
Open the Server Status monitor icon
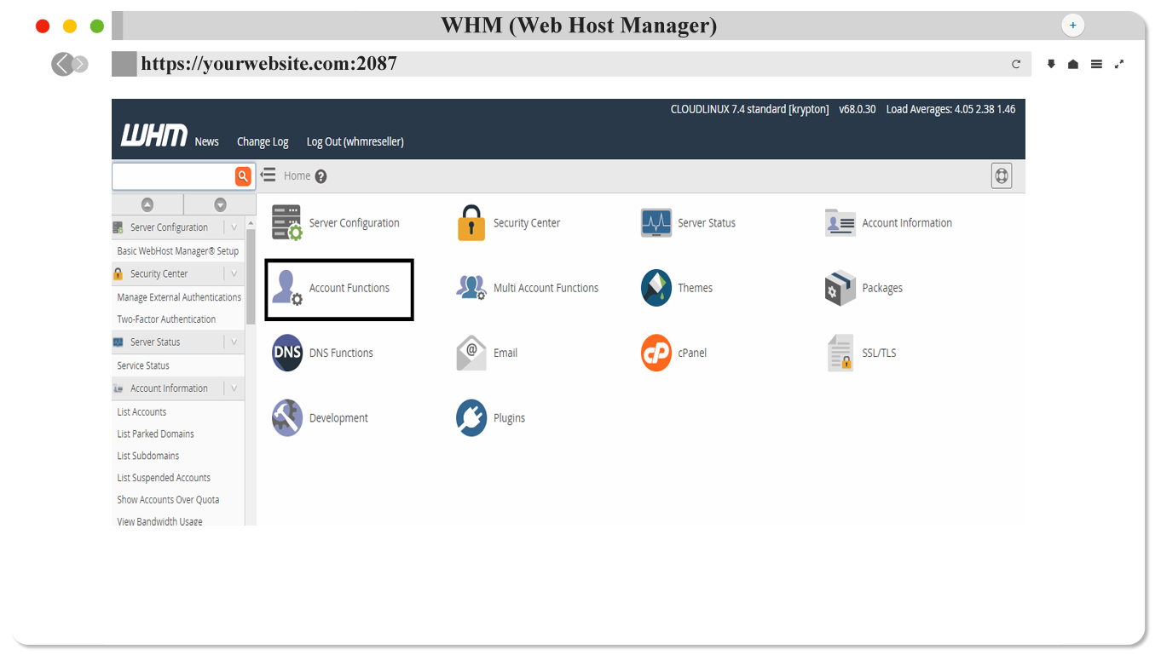pyautogui.click(x=656, y=223)
